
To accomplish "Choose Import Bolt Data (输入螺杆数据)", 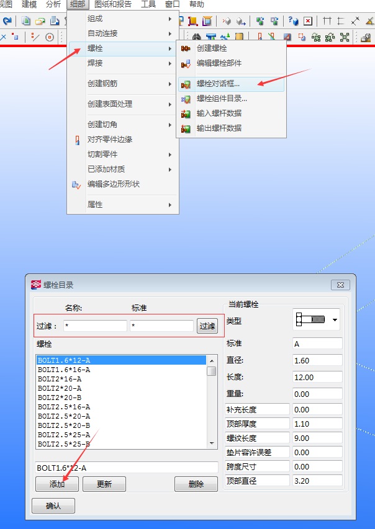I will (231, 113).
